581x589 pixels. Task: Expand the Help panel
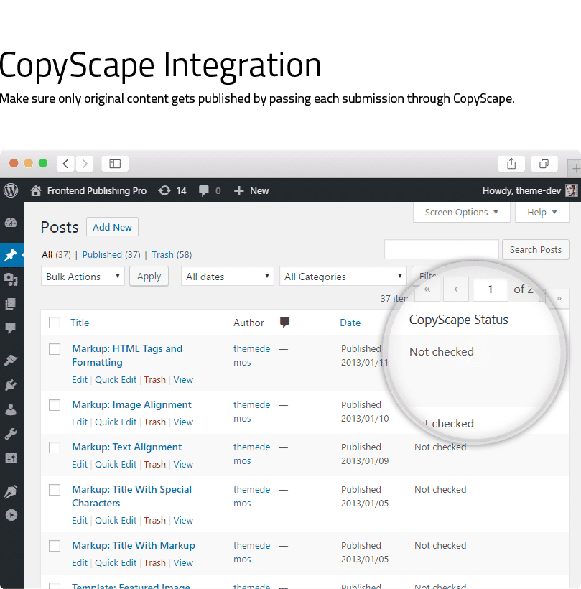(542, 212)
